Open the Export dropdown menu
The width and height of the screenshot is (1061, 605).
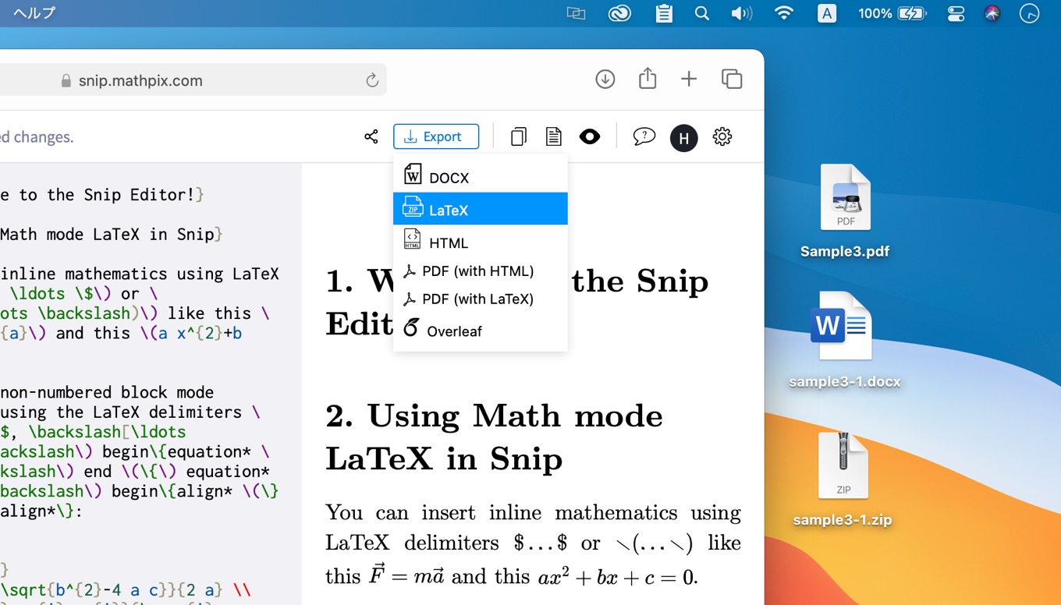[x=436, y=136]
